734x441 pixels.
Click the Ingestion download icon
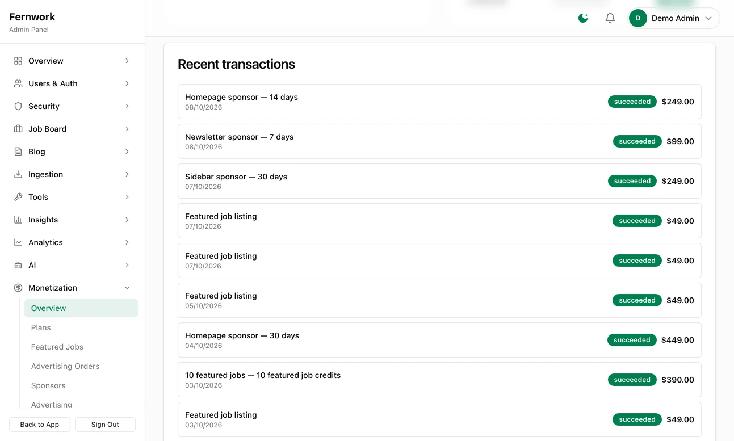pos(18,174)
